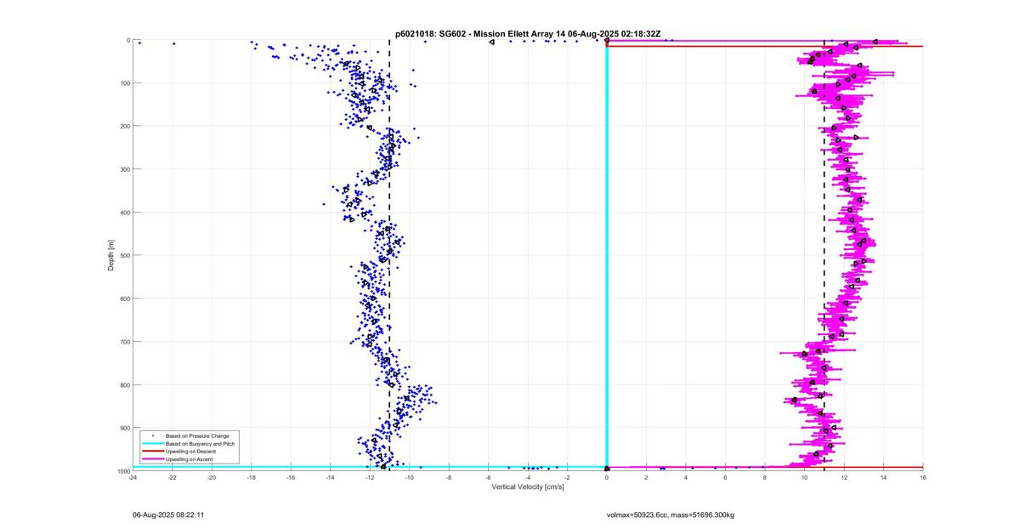Click the velocity tick label -12
Image resolution: width=1020 pixels, height=529 pixels.
click(x=370, y=477)
